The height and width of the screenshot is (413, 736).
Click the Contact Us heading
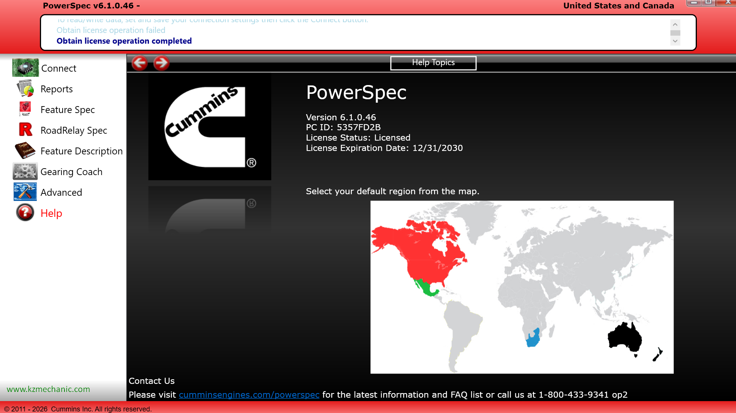pyautogui.click(x=152, y=381)
